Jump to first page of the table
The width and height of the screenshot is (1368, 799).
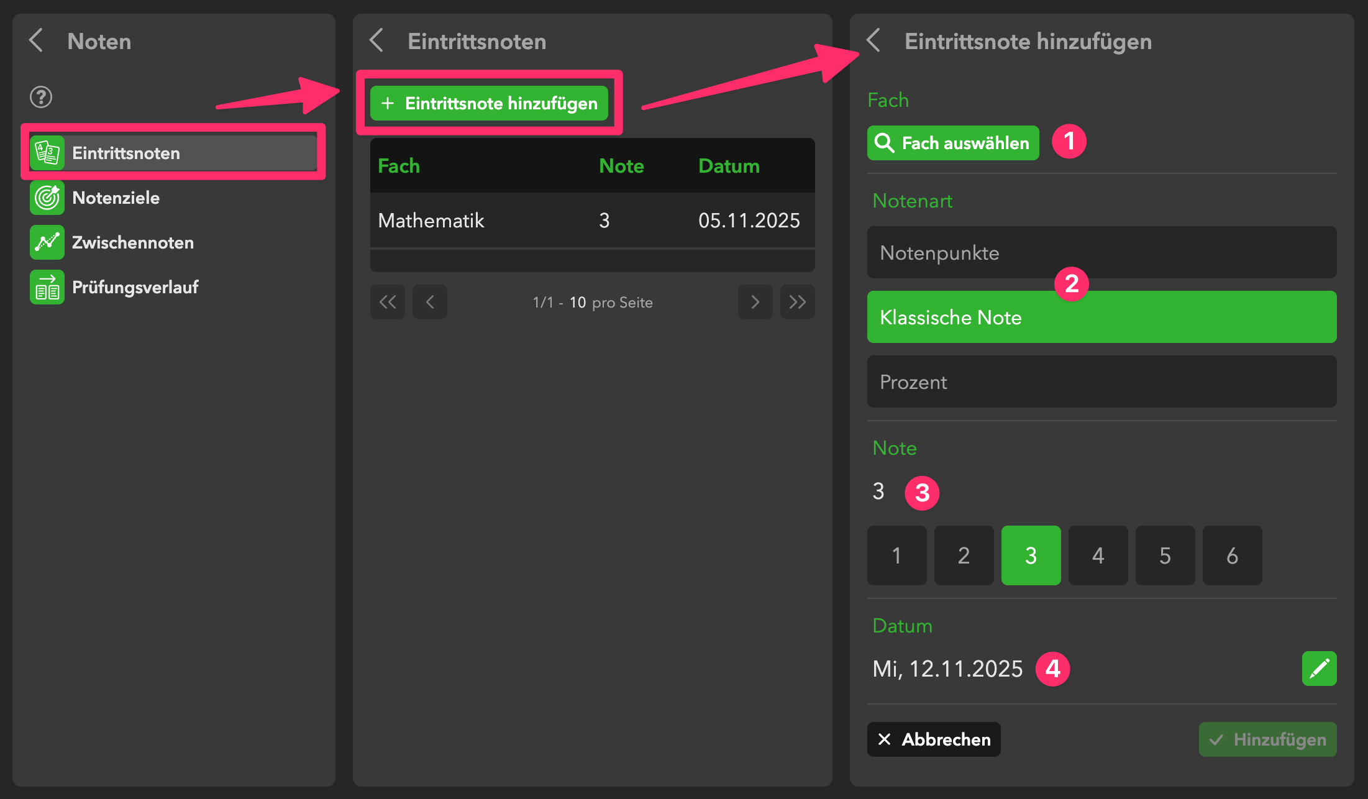coord(388,303)
